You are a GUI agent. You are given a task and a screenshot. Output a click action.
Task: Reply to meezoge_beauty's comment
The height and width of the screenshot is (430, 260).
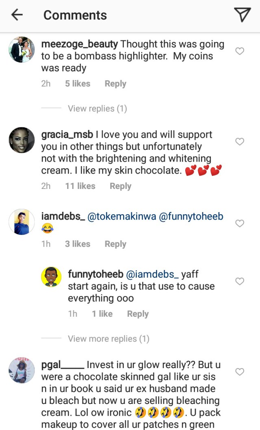coord(115,83)
